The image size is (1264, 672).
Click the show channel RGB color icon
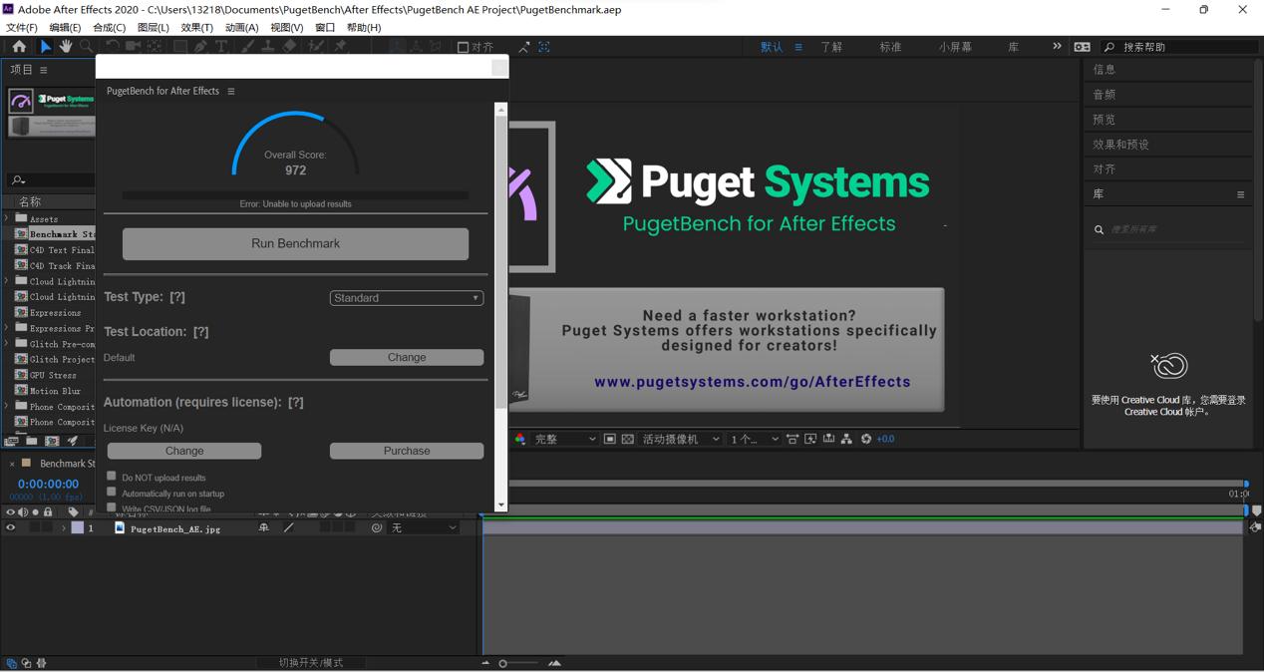520,439
